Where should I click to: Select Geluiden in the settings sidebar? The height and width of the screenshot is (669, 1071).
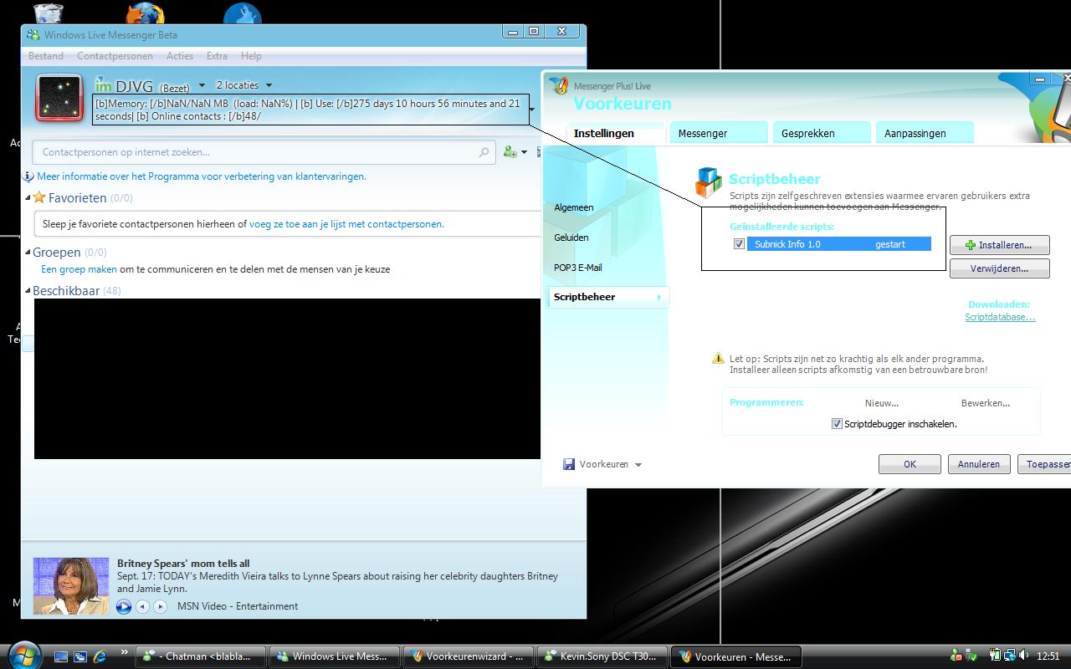tap(571, 237)
